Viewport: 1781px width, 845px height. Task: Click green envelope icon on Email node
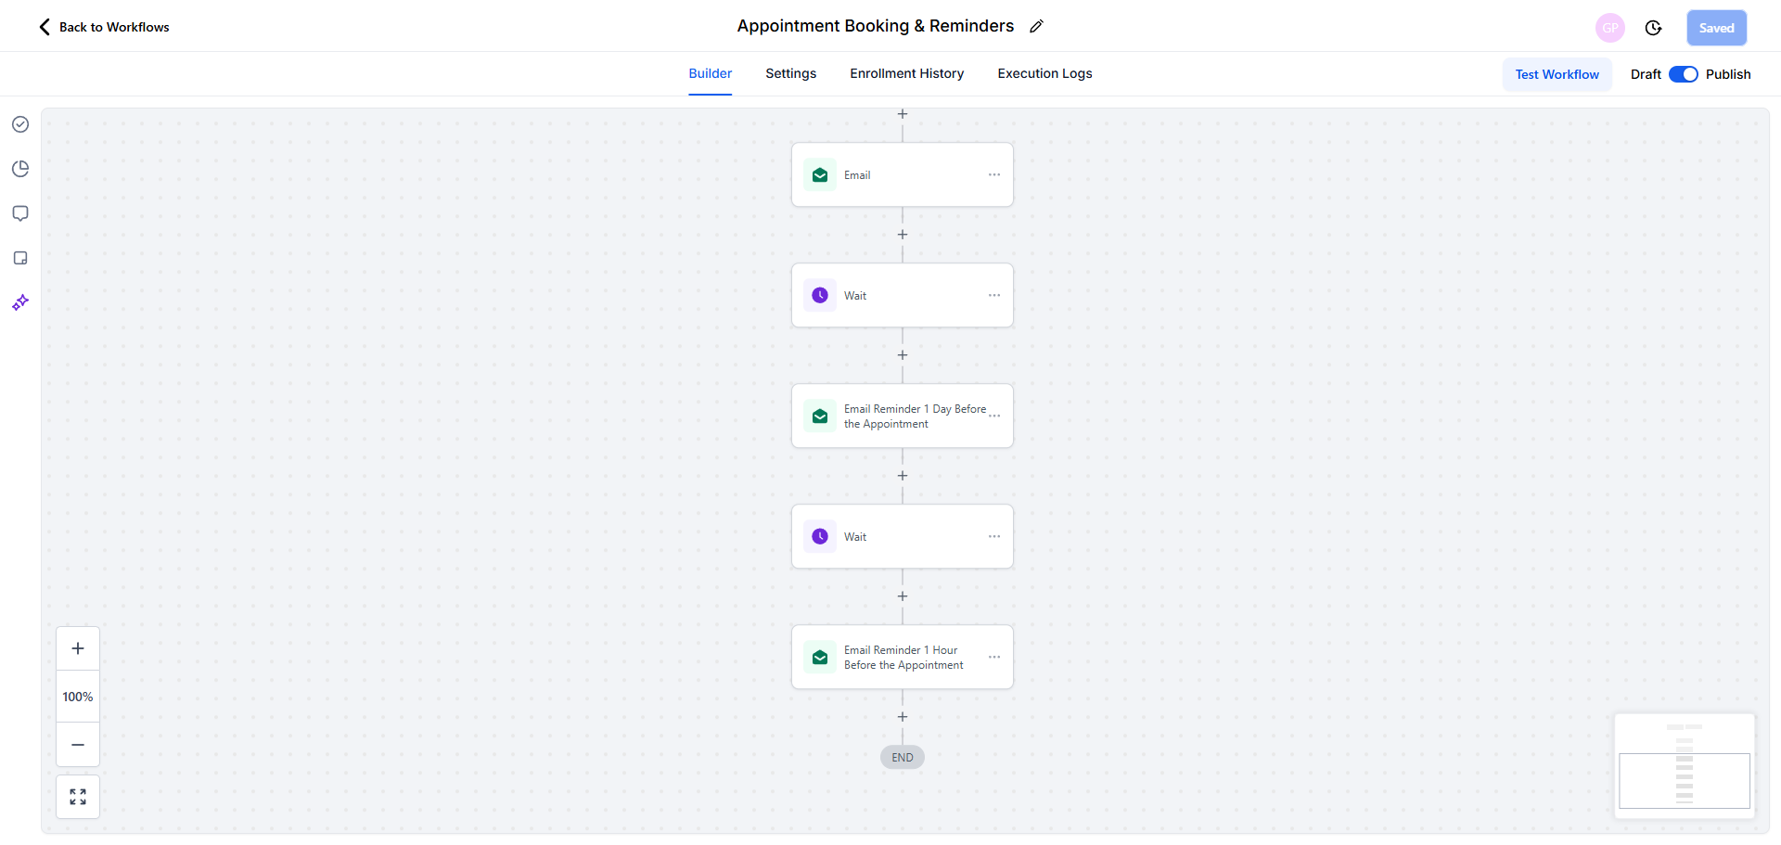coord(820,174)
